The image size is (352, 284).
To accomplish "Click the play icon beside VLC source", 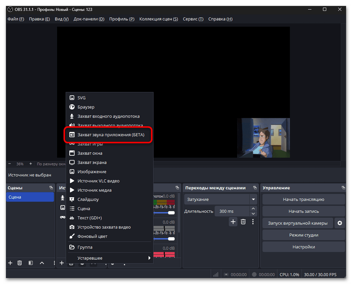I will pyautogui.click(x=72, y=181).
